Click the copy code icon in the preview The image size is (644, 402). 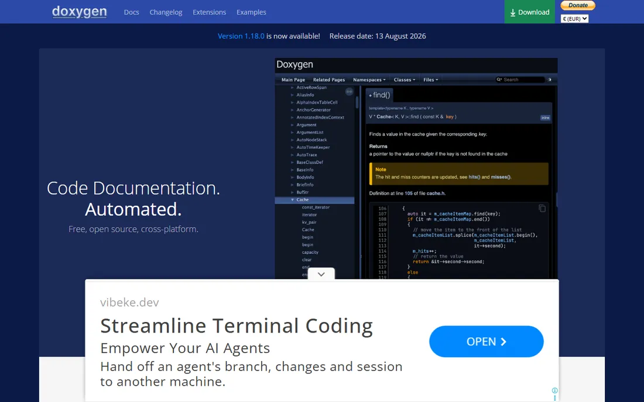point(542,209)
